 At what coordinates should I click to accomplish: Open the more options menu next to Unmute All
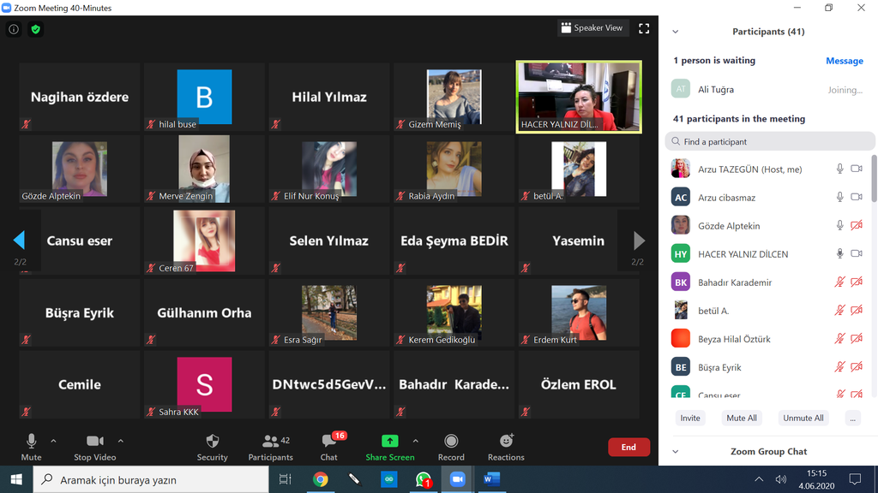click(x=851, y=419)
